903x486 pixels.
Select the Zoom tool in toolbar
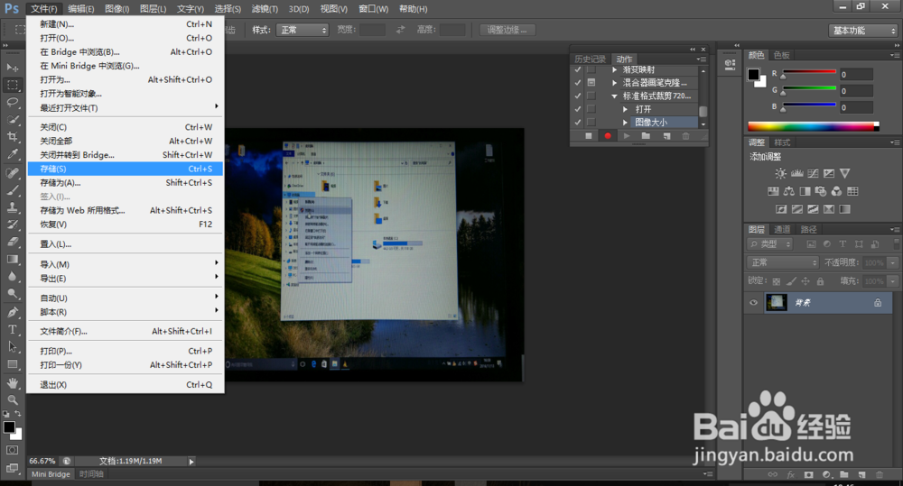pos(12,399)
